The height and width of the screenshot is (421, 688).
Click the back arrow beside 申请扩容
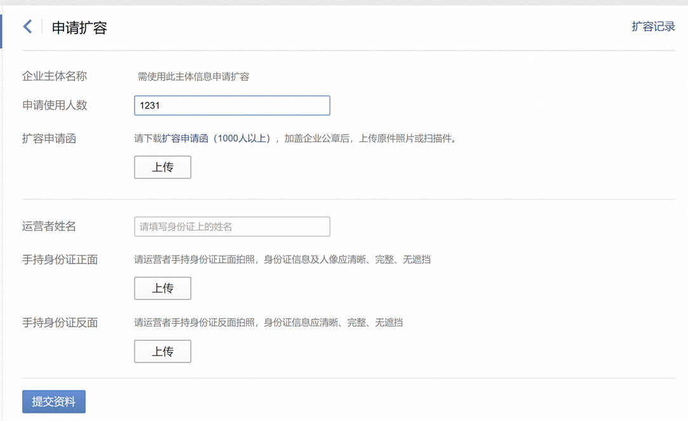coord(27,27)
